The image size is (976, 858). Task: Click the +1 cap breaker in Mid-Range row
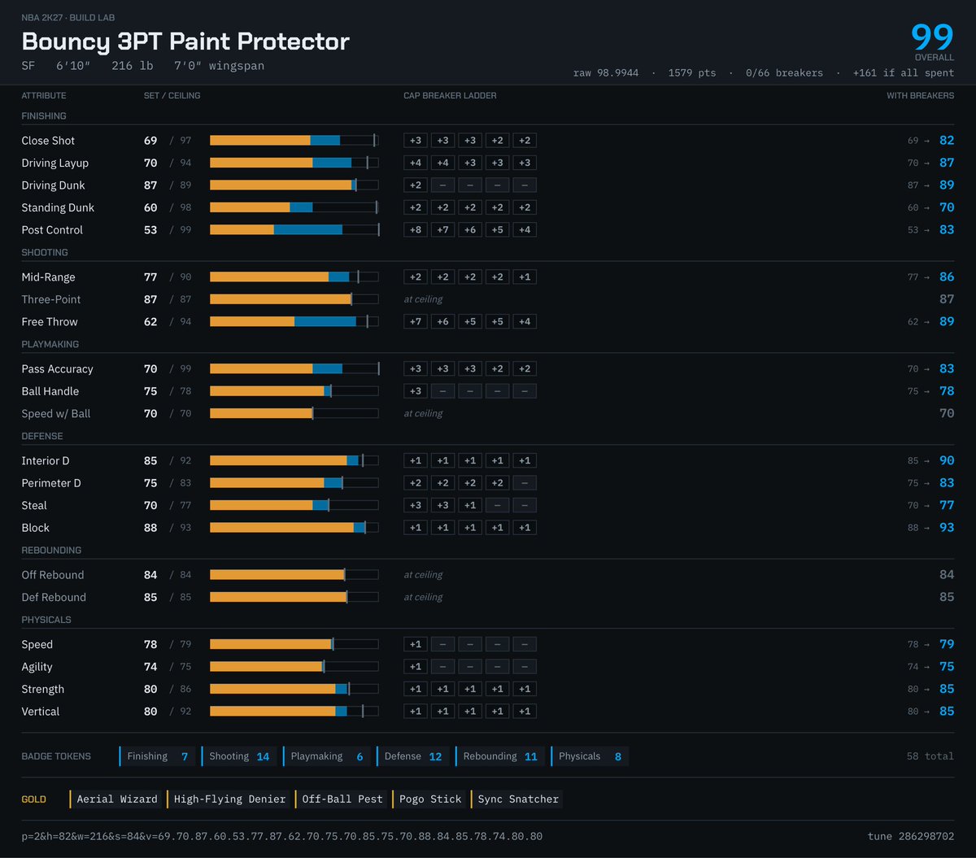click(525, 277)
